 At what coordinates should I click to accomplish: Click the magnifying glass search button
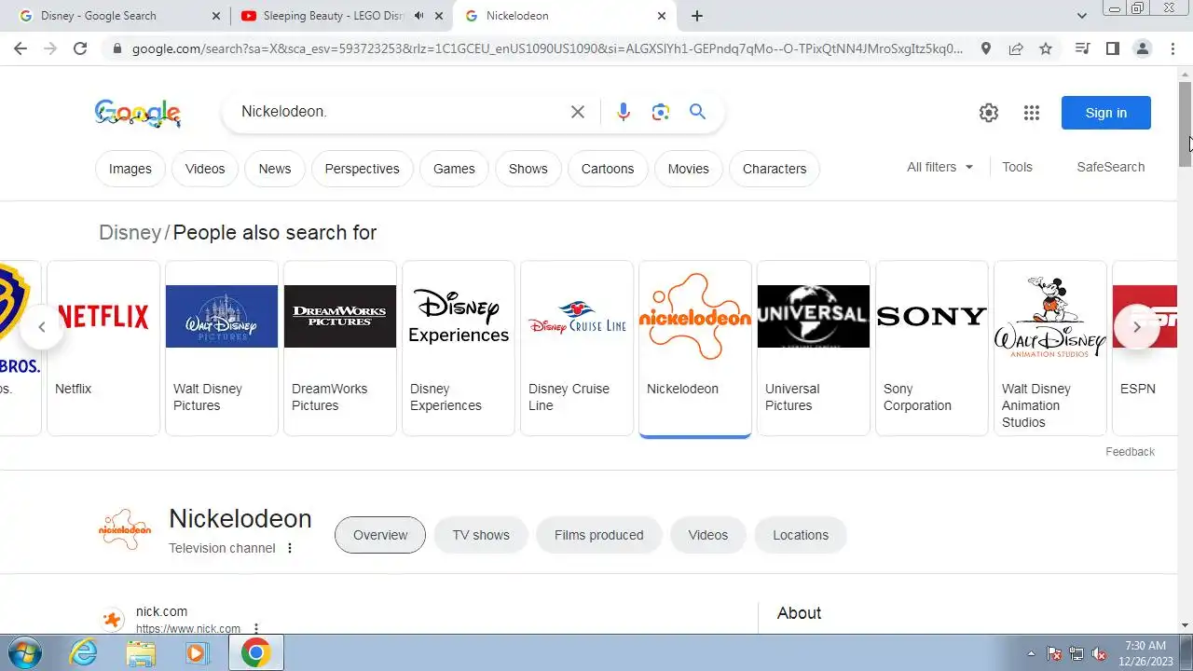[x=697, y=112]
